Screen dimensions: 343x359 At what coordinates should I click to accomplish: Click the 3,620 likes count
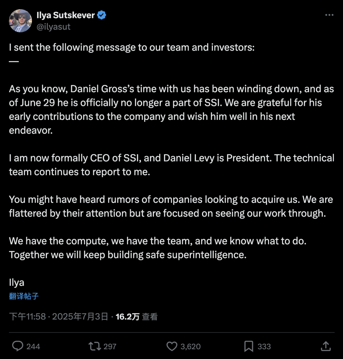click(x=191, y=346)
